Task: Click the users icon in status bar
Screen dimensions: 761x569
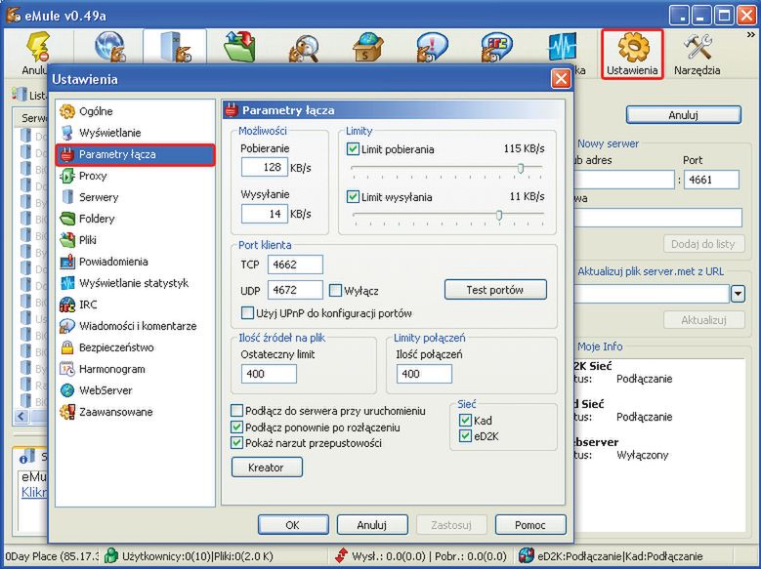Action: 111,556
